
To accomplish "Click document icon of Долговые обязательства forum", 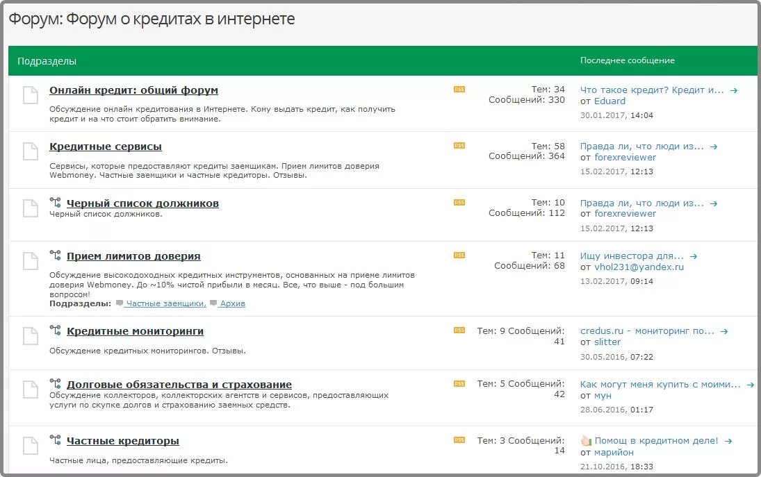I will coord(29,389).
